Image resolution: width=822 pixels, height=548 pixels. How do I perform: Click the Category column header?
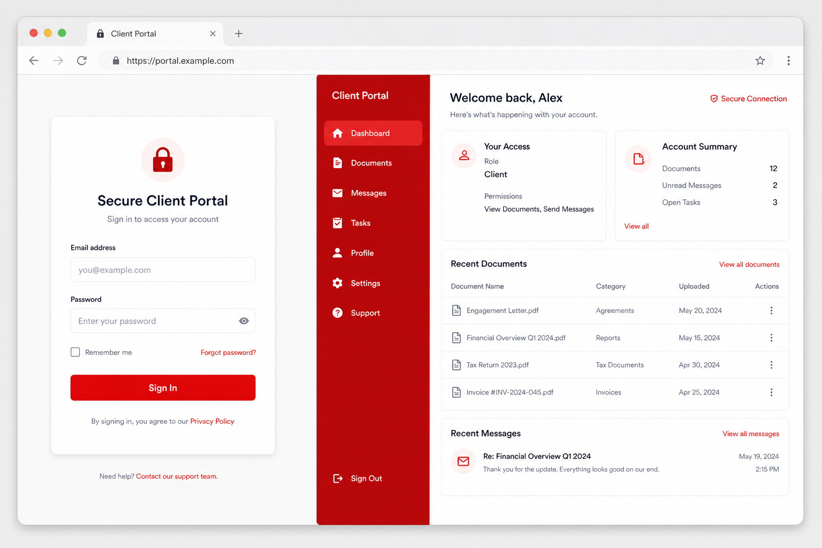click(611, 286)
